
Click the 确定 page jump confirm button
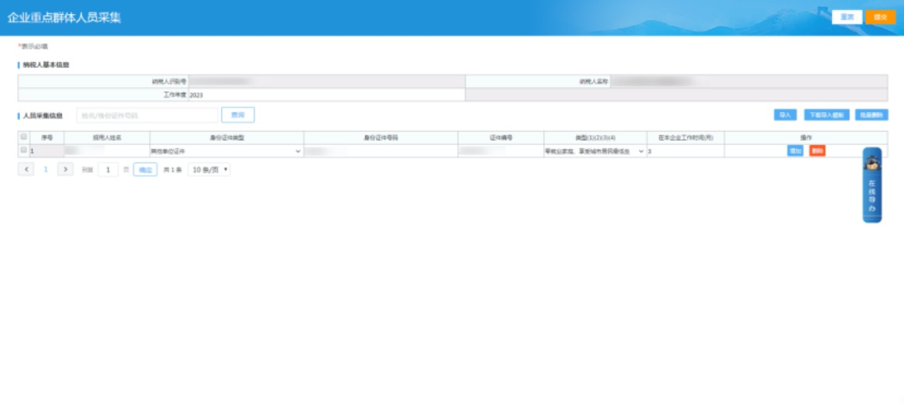pyautogui.click(x=146, y=170)
